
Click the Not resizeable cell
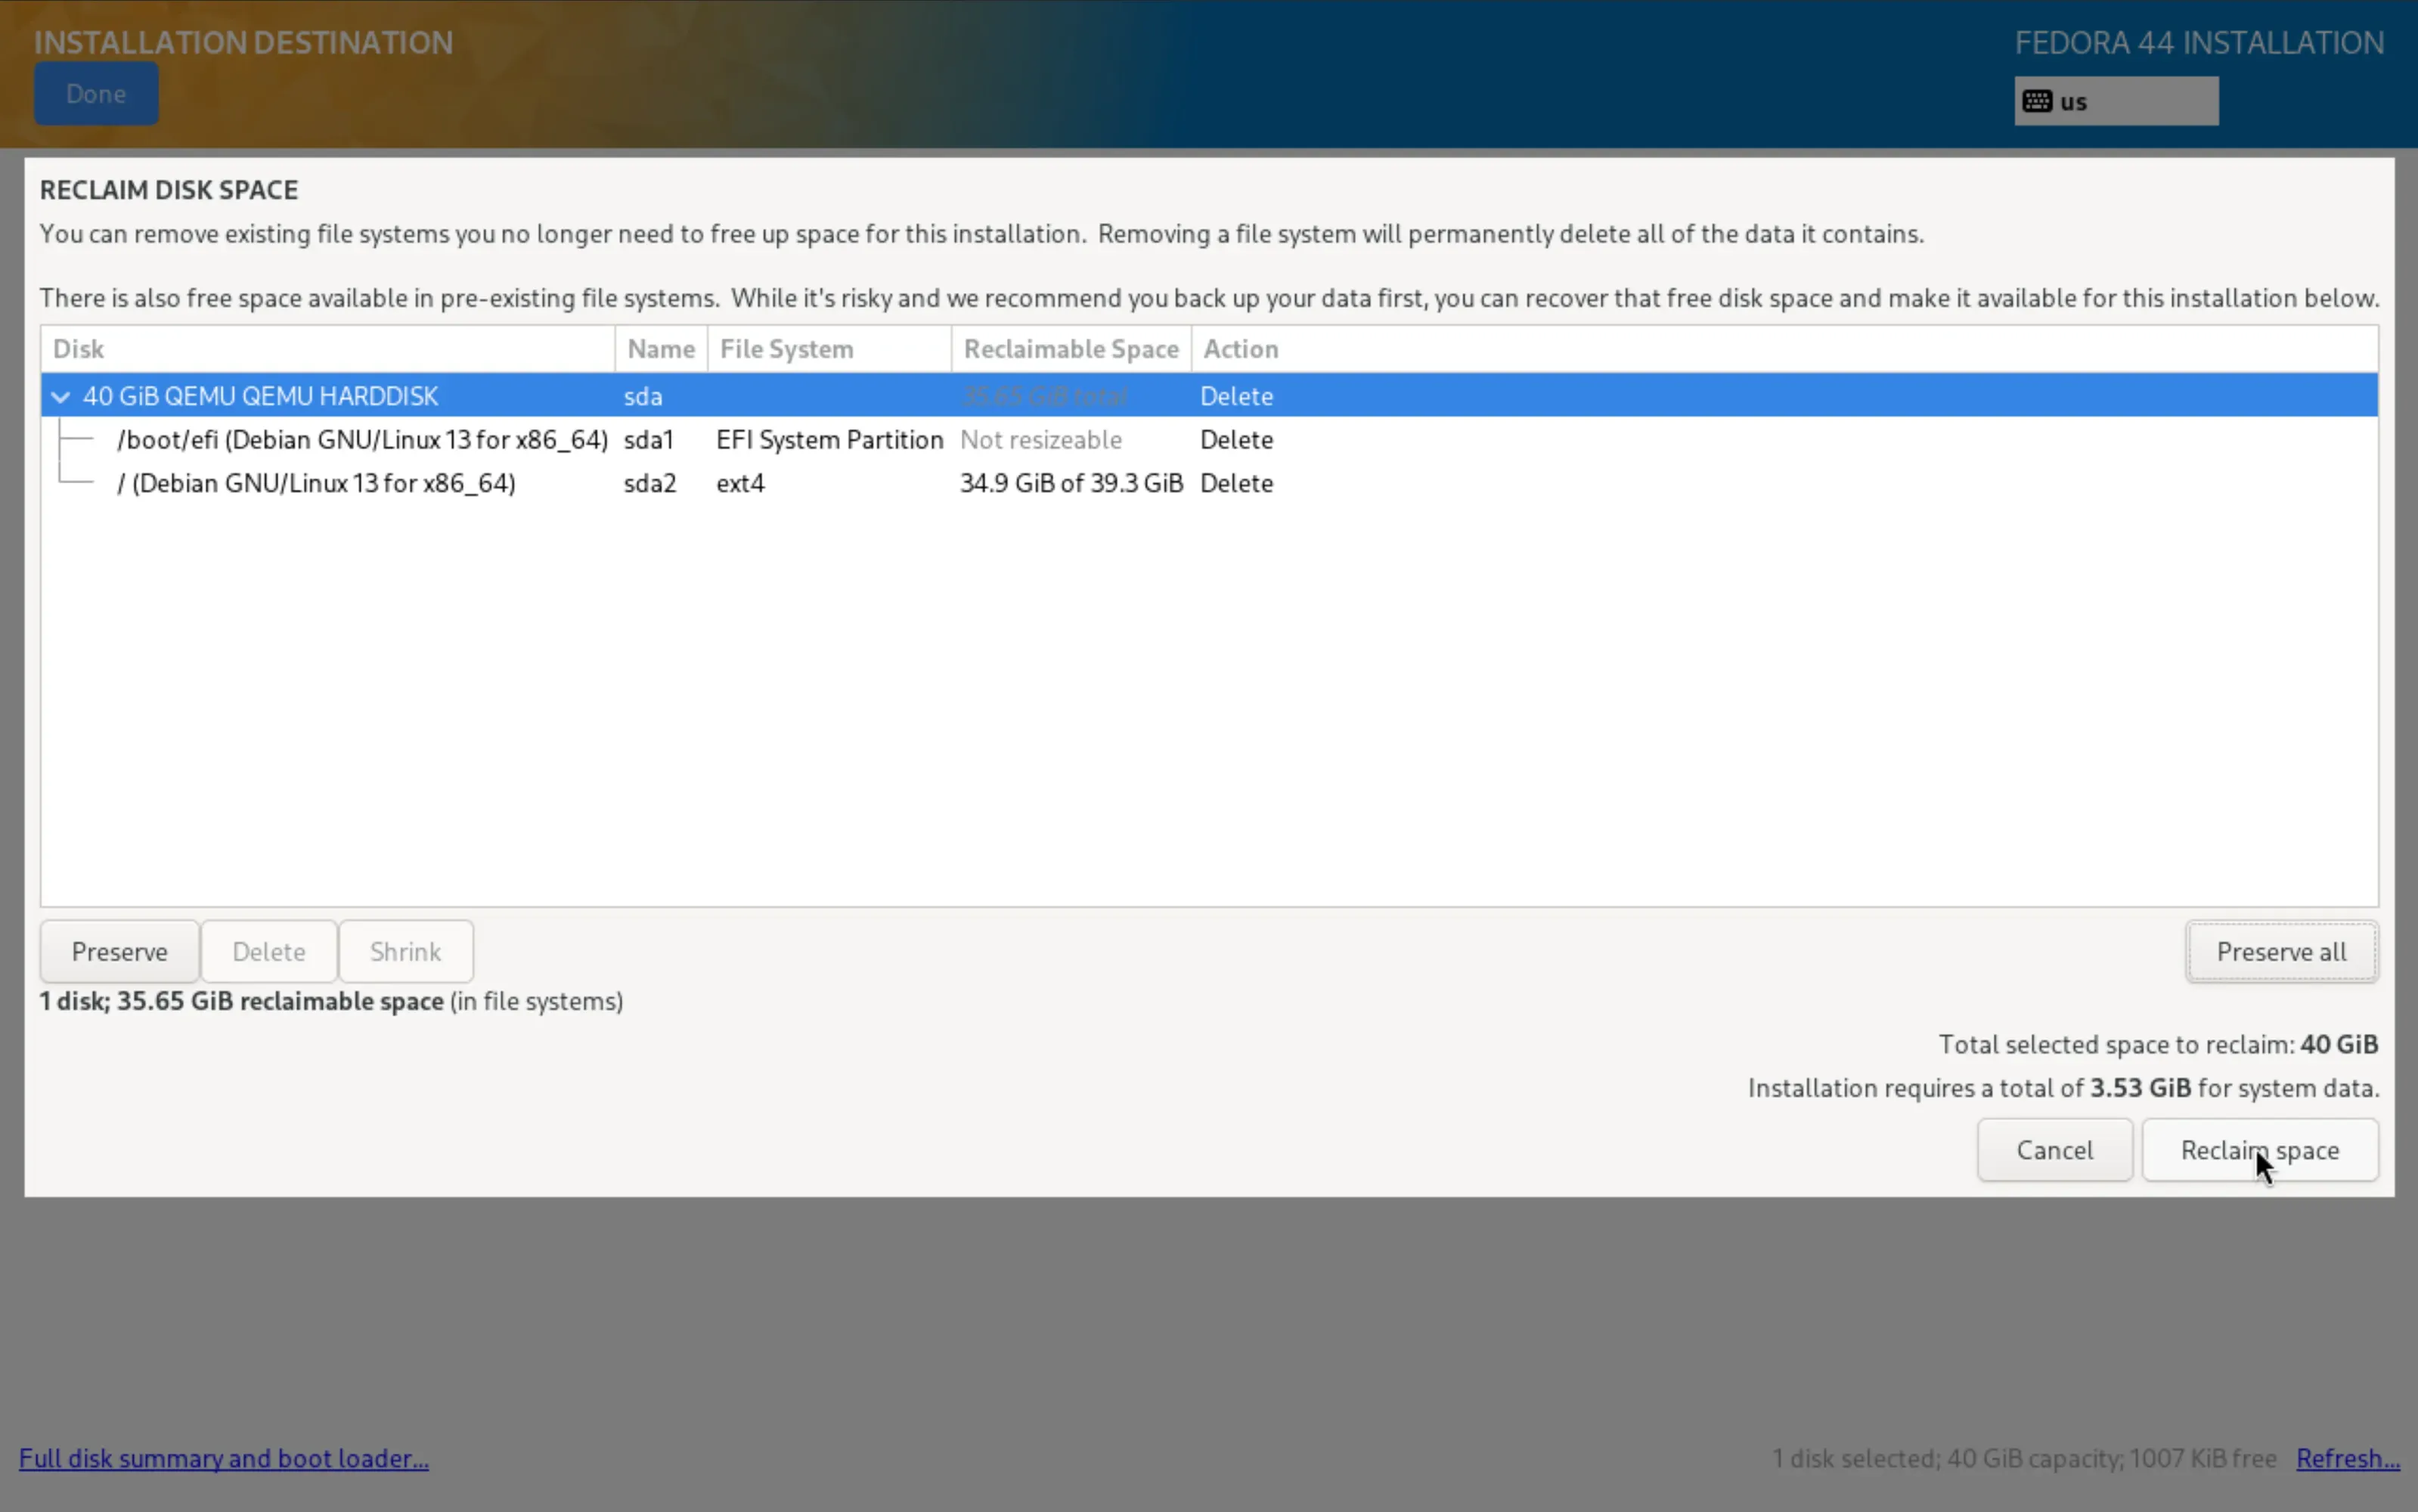[1041, 440]
